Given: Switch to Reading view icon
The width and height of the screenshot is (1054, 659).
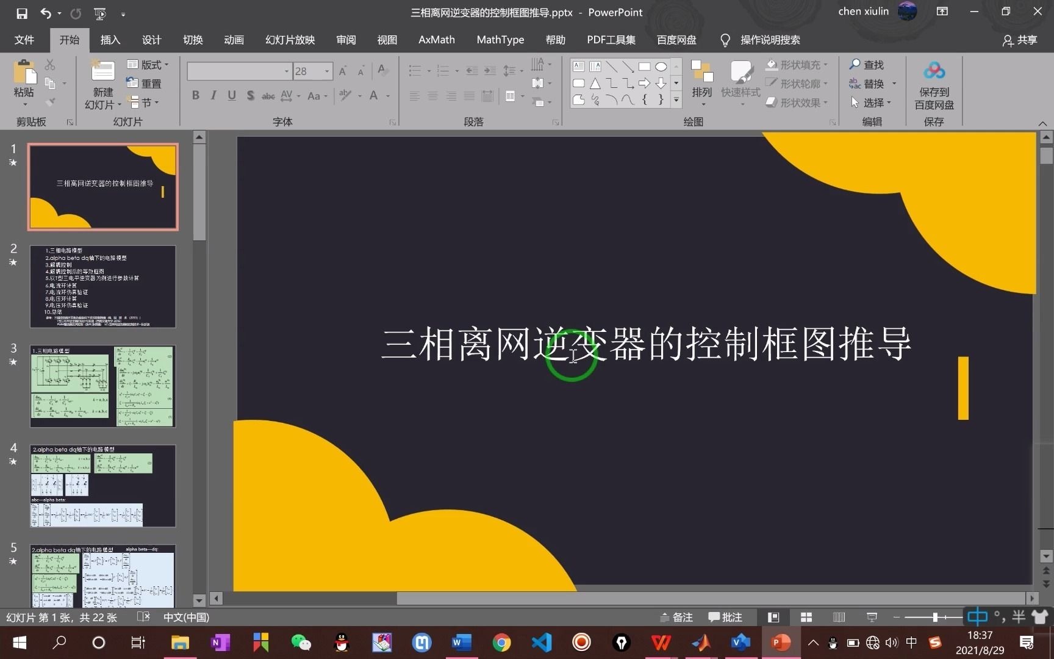Looking at the screenshot, I should (839, 618).
